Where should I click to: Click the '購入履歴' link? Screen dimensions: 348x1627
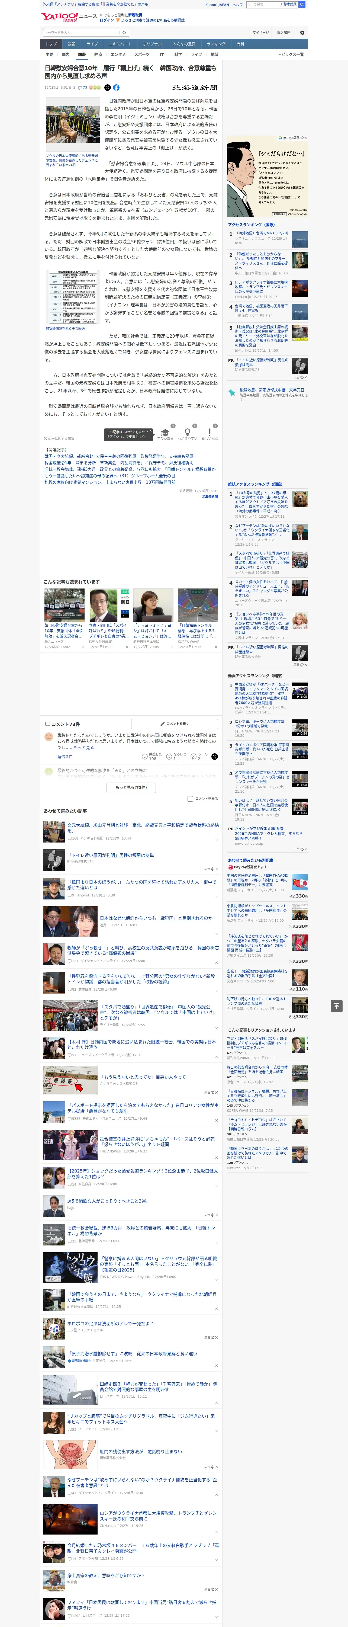[x=283, y=32]
